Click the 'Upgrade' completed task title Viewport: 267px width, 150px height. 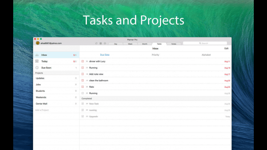(94, 117)
